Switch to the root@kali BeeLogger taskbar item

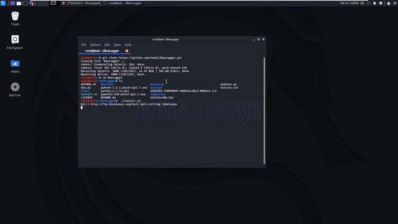[x=123, y=3]
